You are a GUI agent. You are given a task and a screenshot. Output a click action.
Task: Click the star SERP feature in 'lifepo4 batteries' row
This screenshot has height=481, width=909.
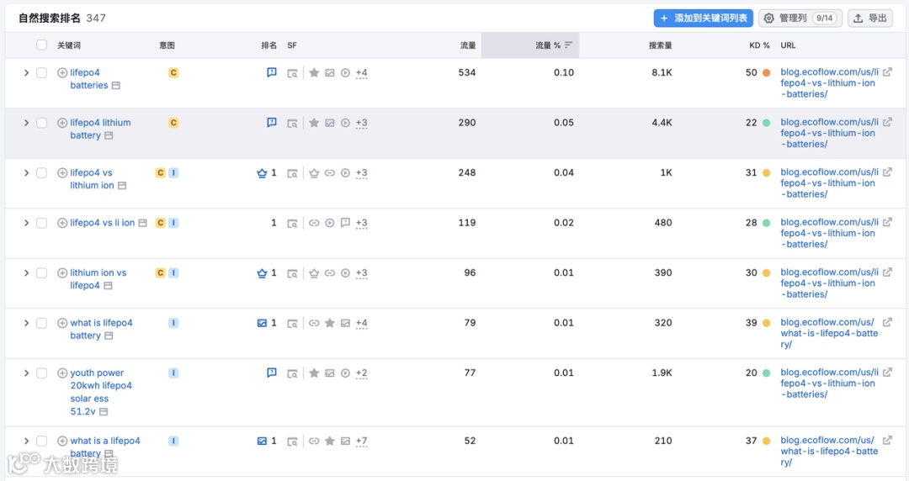point(314,73)
